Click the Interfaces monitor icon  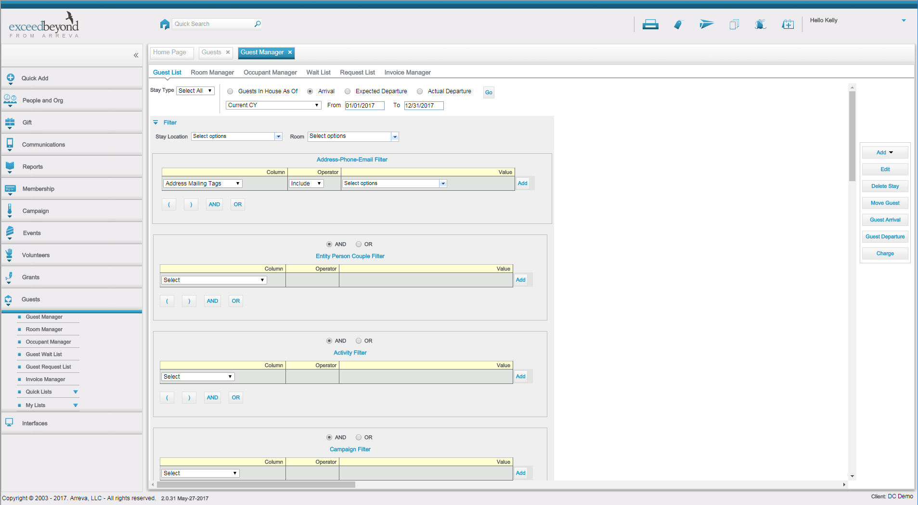pyautogui.click(x=9, y=422)
